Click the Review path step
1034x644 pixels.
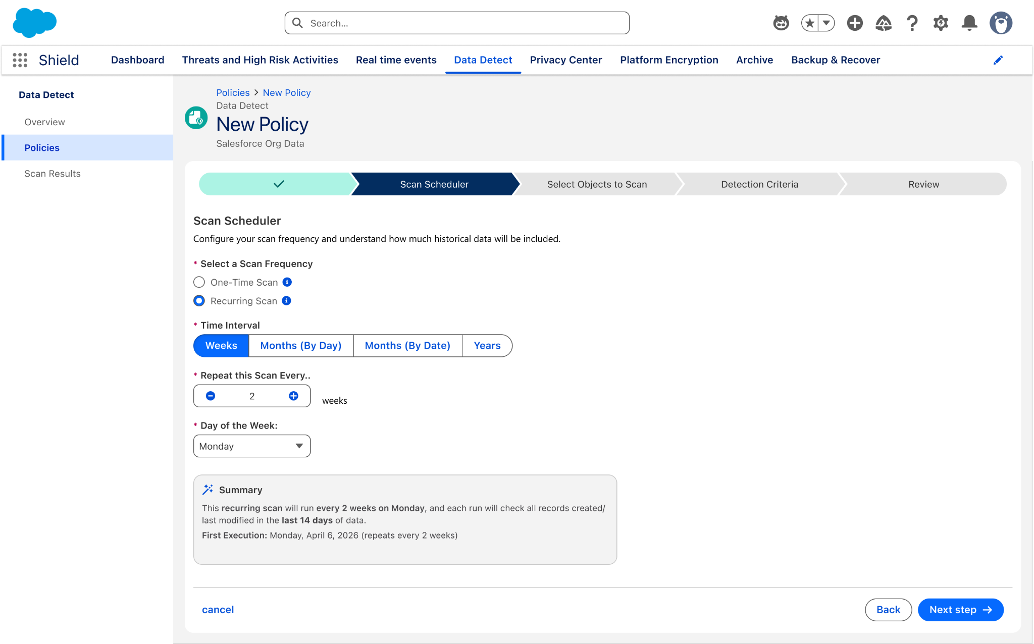(923, 184)
